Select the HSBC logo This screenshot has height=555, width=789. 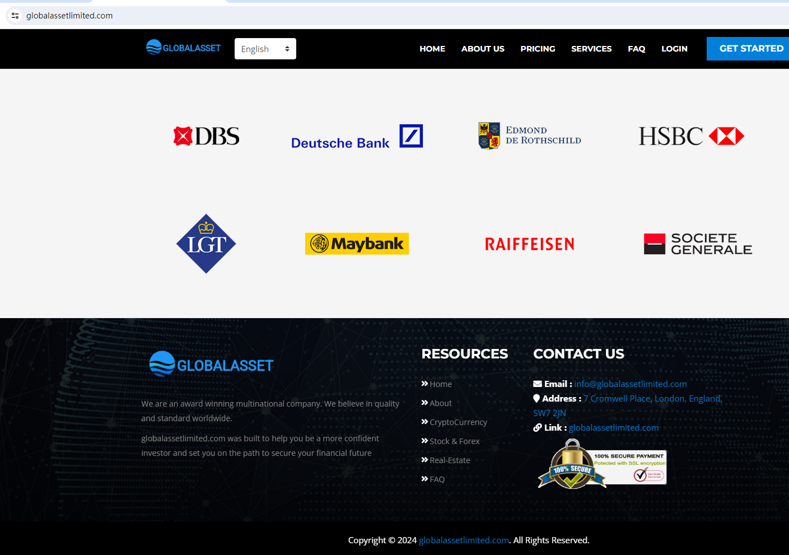[692, 136]
